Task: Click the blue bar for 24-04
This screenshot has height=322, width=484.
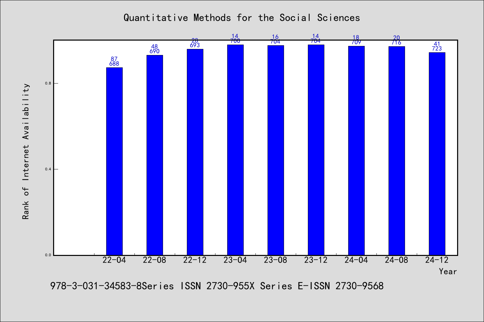Action: (356, 151)
